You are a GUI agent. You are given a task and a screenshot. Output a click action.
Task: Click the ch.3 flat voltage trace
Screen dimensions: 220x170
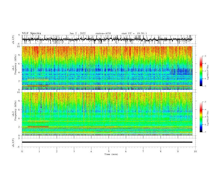(x=107, y=142)
